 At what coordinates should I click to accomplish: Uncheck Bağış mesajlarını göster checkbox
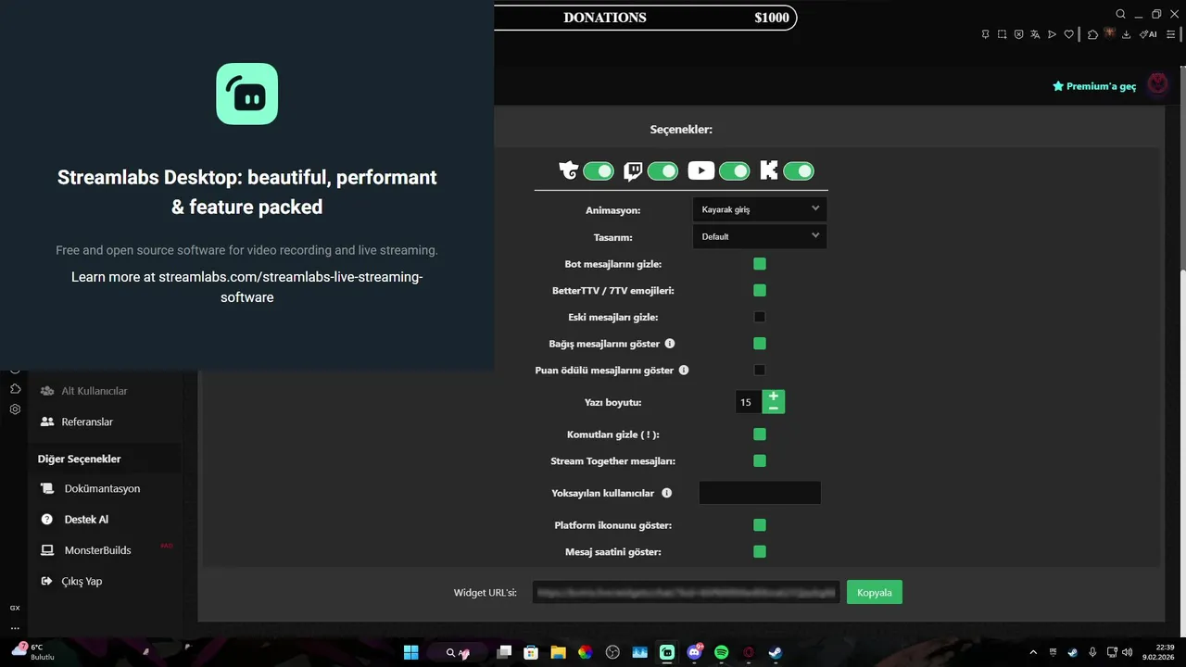pos(760,344)
